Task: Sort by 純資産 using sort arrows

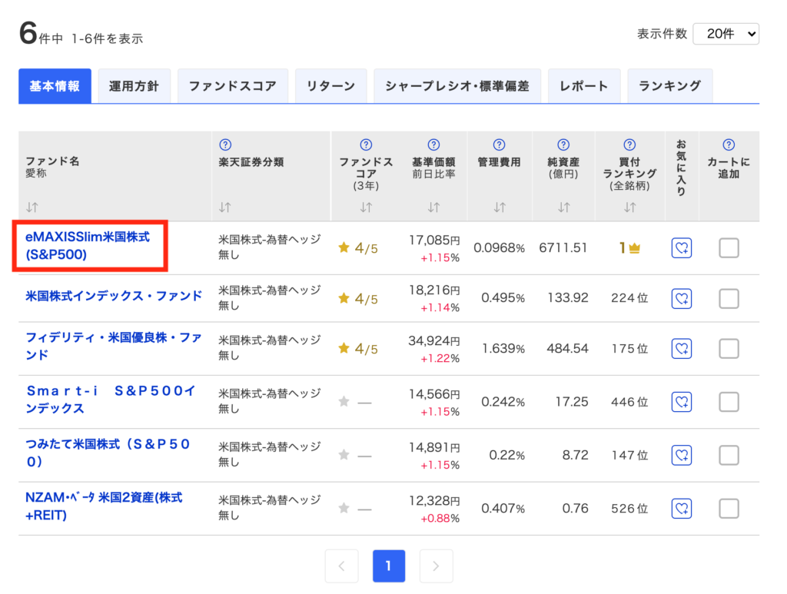Action: pyautogui.click(x=564, y=207)
